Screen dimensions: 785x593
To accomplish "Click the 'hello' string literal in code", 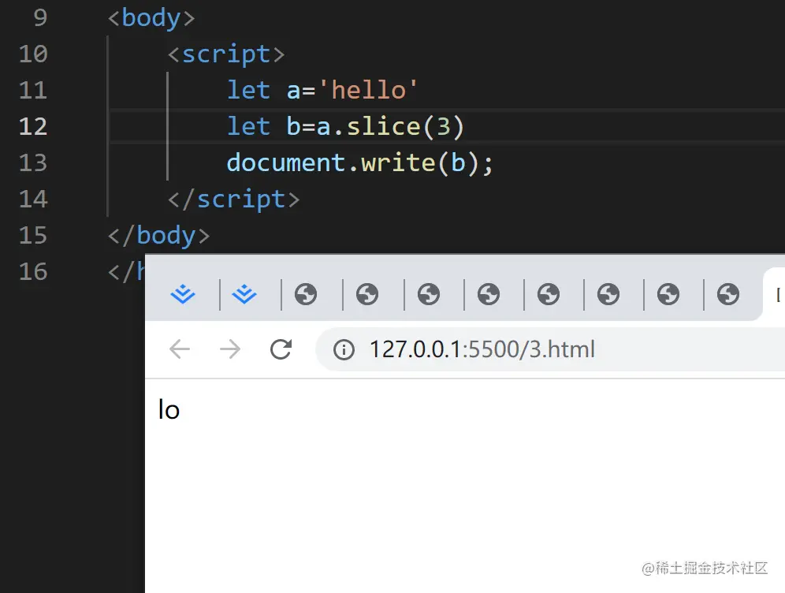I will 368,90.
